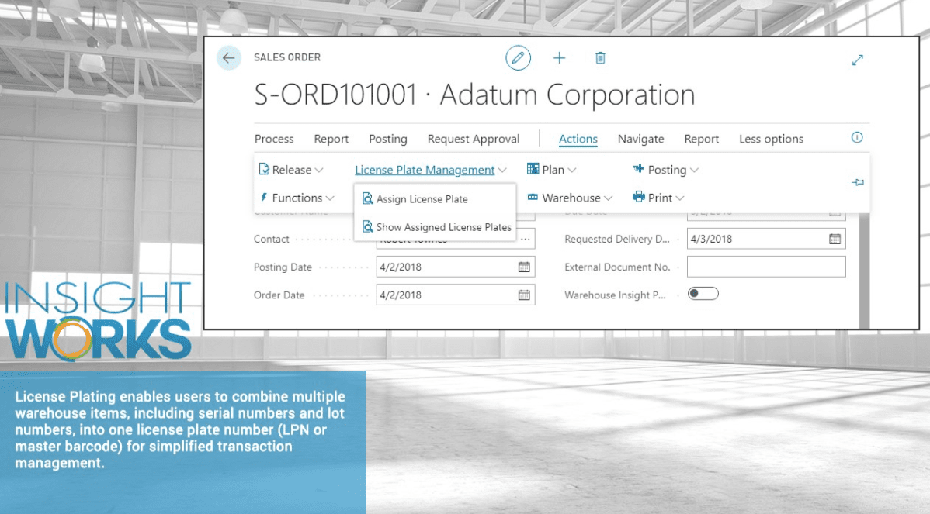This screenshot has width=930, height=514.
Task: Toggle the Warehouse Insight switch
Action: (703, 294)
